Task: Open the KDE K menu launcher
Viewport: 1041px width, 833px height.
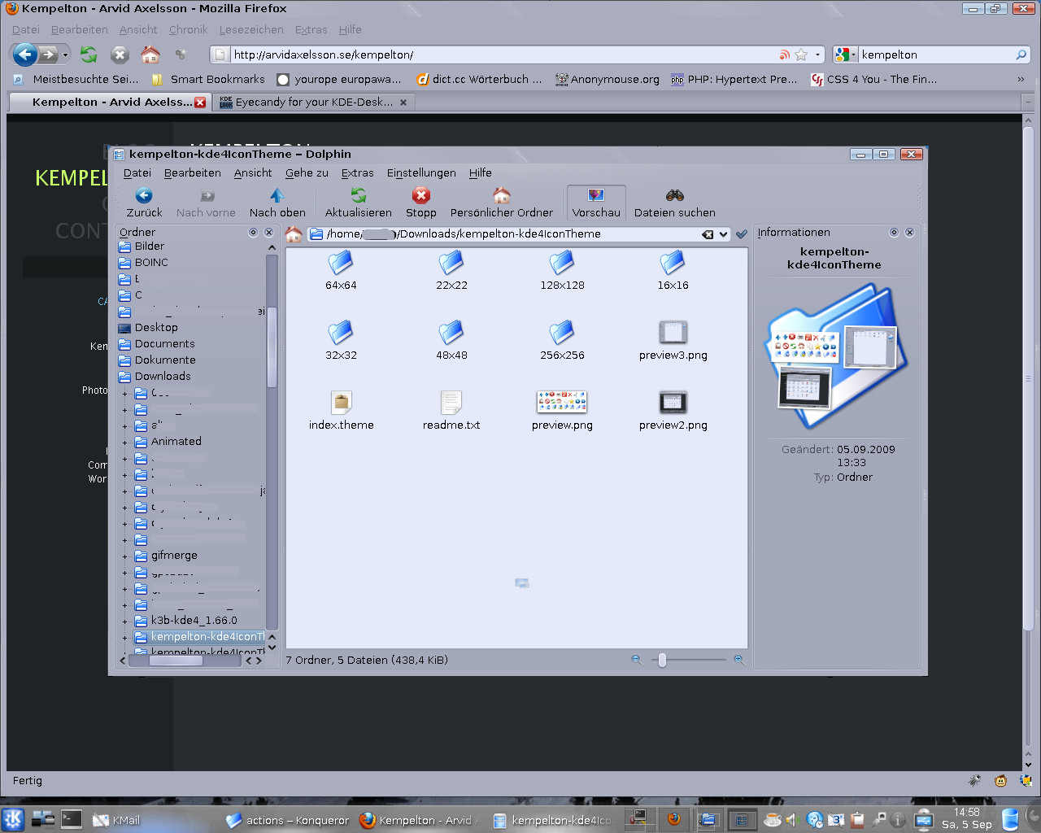Action: point(14,819)
